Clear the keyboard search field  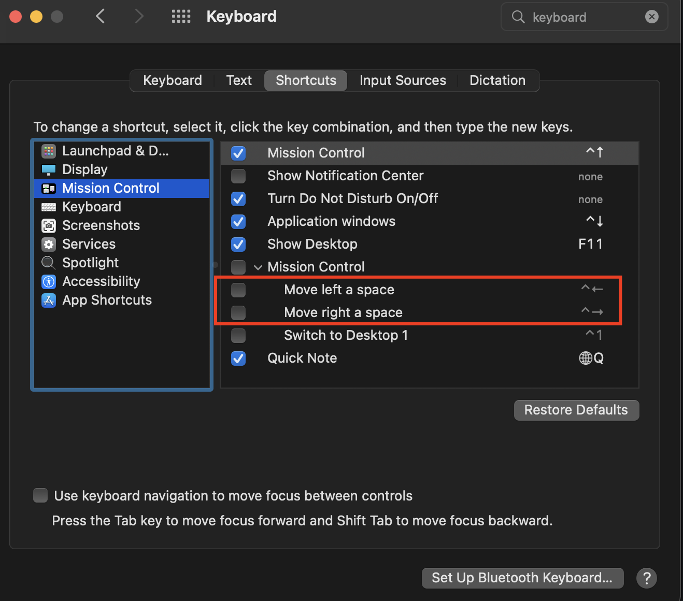coord(651,17)
